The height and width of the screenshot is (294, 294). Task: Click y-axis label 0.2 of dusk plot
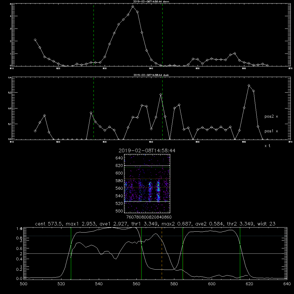[x=10, y=108]
